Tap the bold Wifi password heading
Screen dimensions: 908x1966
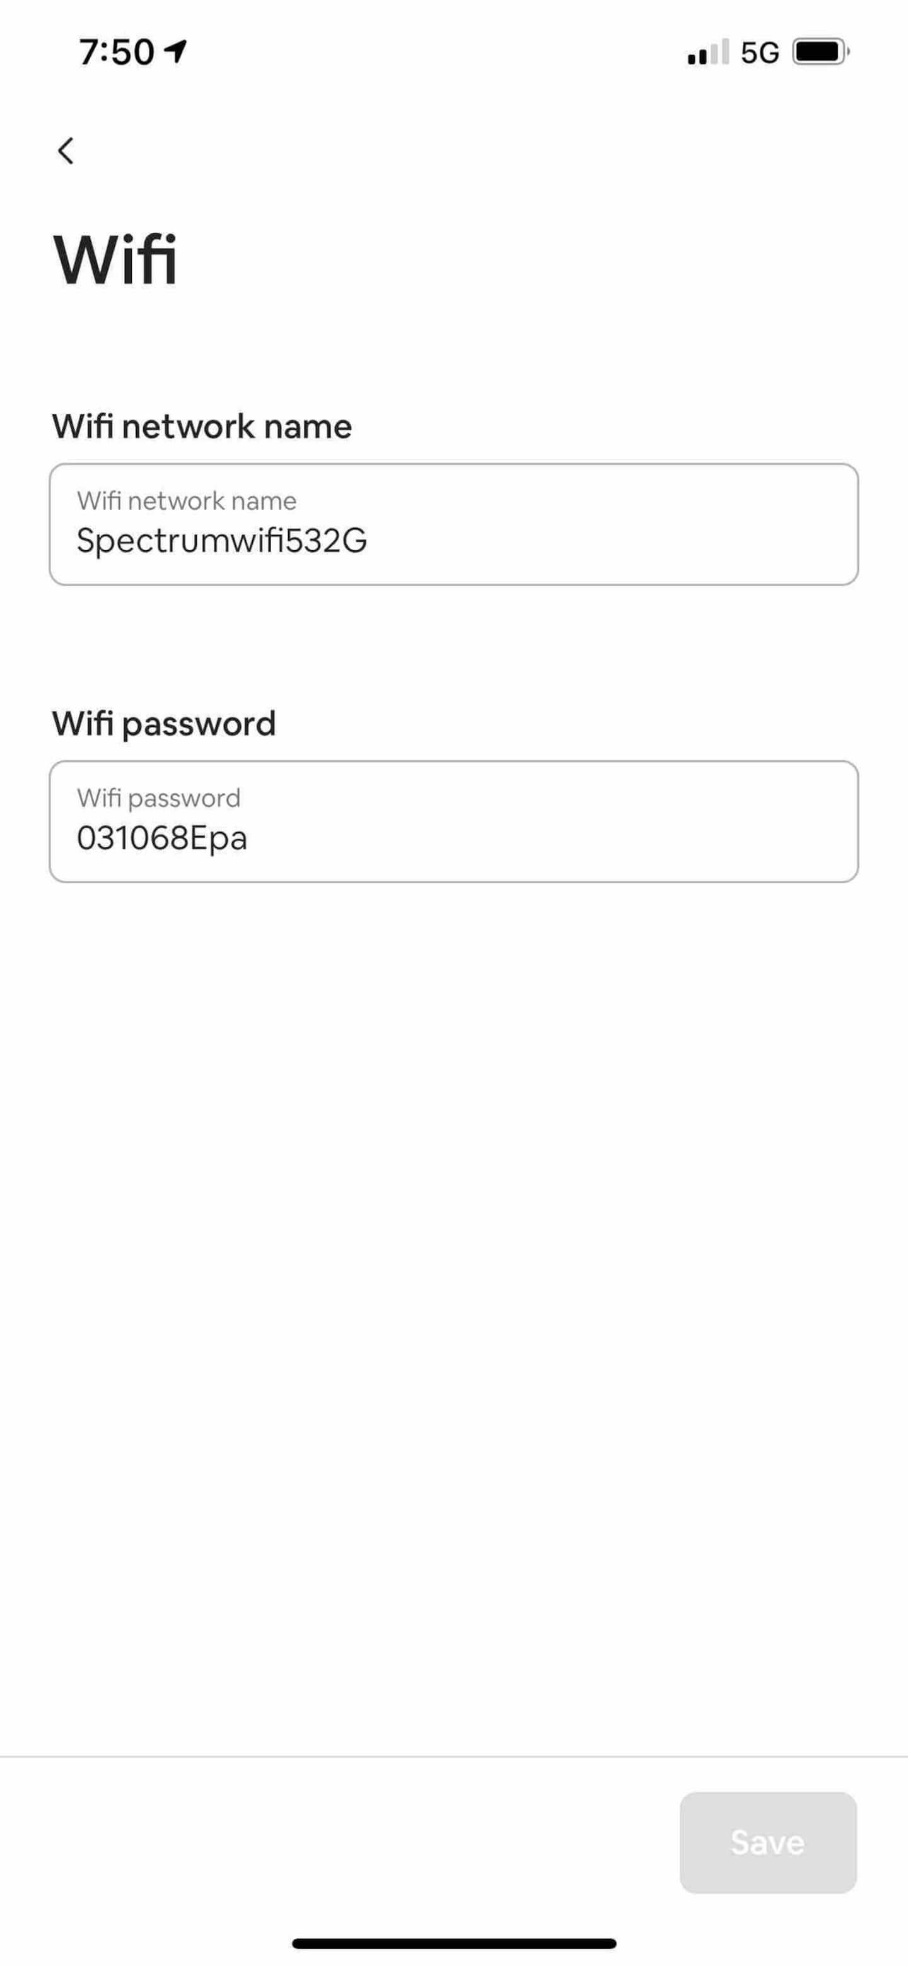point(163,724)
